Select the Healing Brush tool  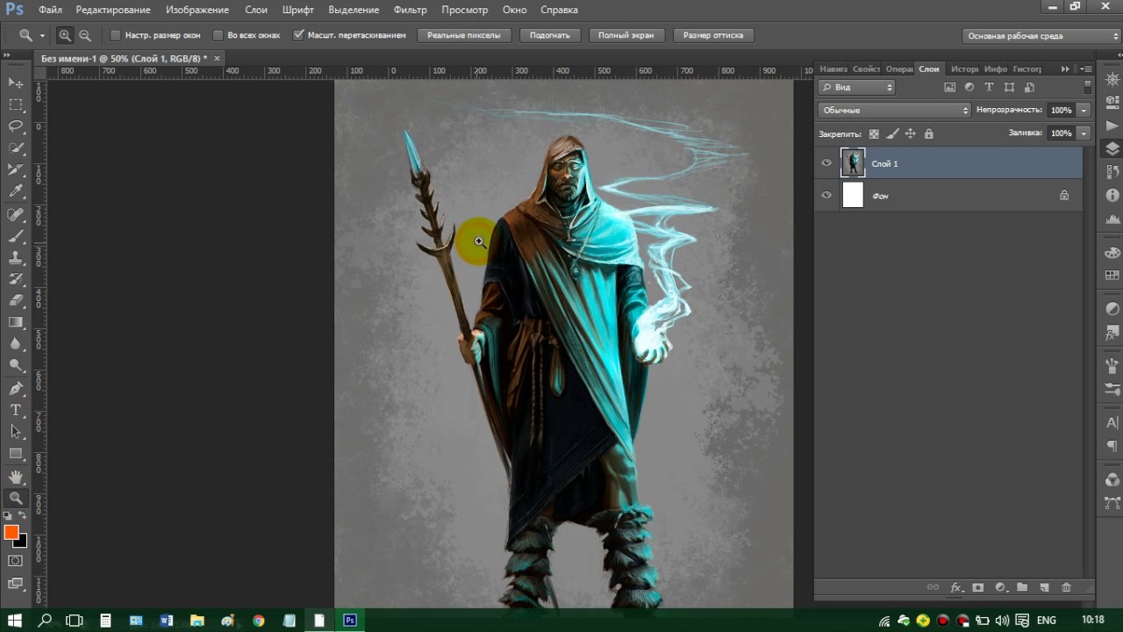(16, 214)
